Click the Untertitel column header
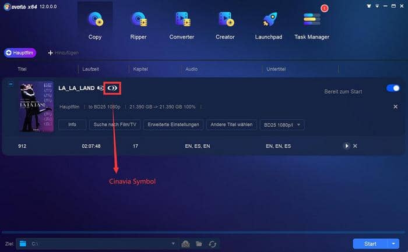This screenshot has width=408, height=252. pos(276,69)
